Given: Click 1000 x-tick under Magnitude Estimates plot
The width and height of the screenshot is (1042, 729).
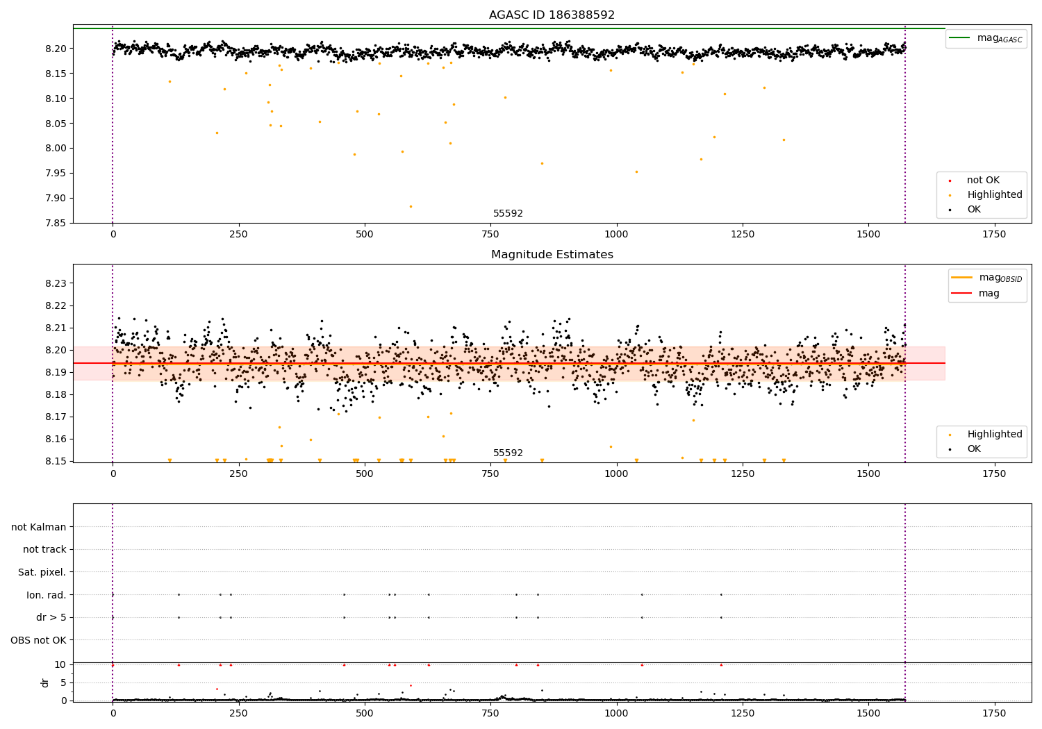Looking at the screenshot, I should click(616, 474).
